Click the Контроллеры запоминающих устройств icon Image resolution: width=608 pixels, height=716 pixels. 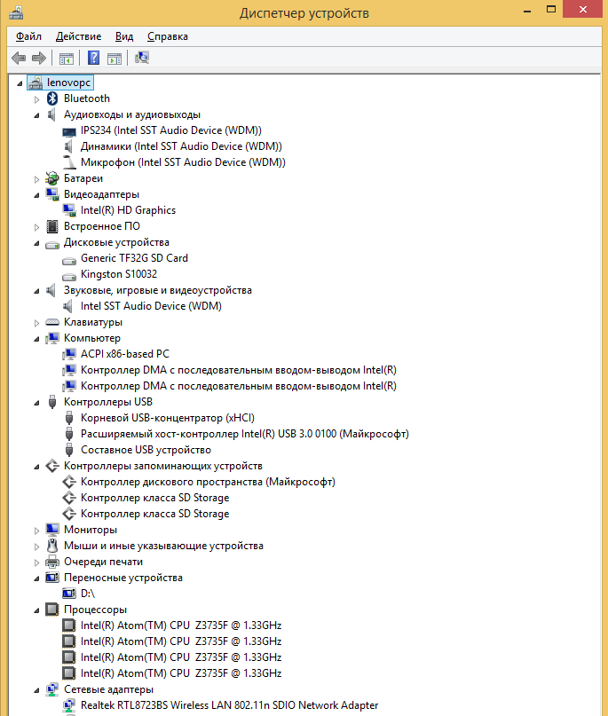52,466
